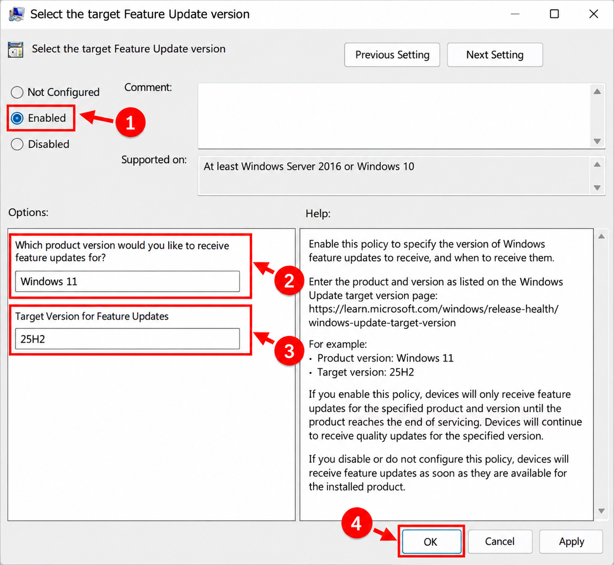Screen dimensions: 614x565
Task: Click the 'Options:' section label
Action: click(28, 212)
